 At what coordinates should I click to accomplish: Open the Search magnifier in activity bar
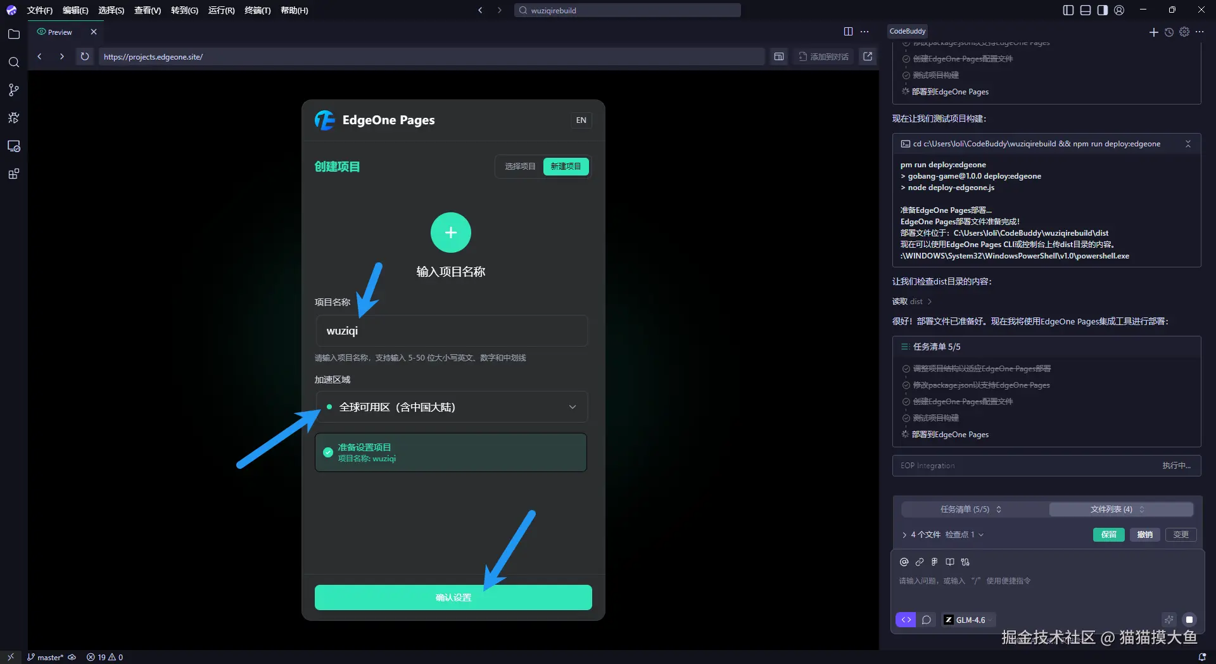click(x=13, y=62)
